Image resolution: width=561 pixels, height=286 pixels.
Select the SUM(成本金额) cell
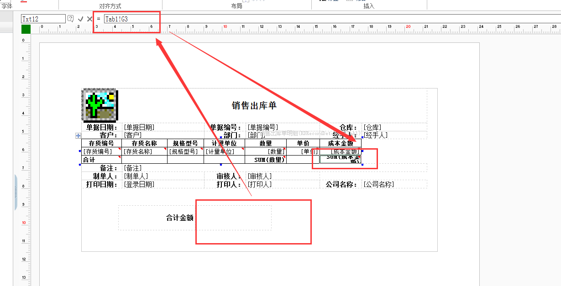pyautogui.click(x=341, y=160)
